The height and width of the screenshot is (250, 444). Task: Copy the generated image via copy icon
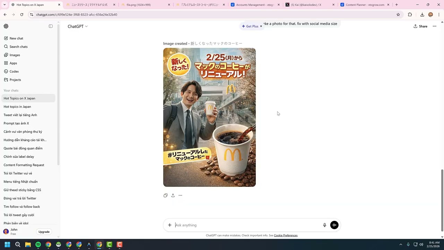(x=165, y=195)
